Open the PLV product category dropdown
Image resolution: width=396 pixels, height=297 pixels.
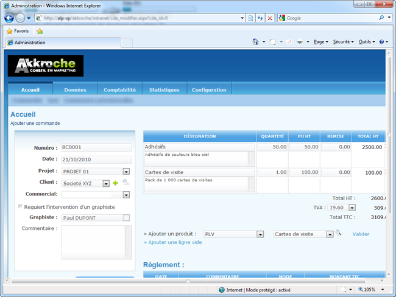[260, 234]
